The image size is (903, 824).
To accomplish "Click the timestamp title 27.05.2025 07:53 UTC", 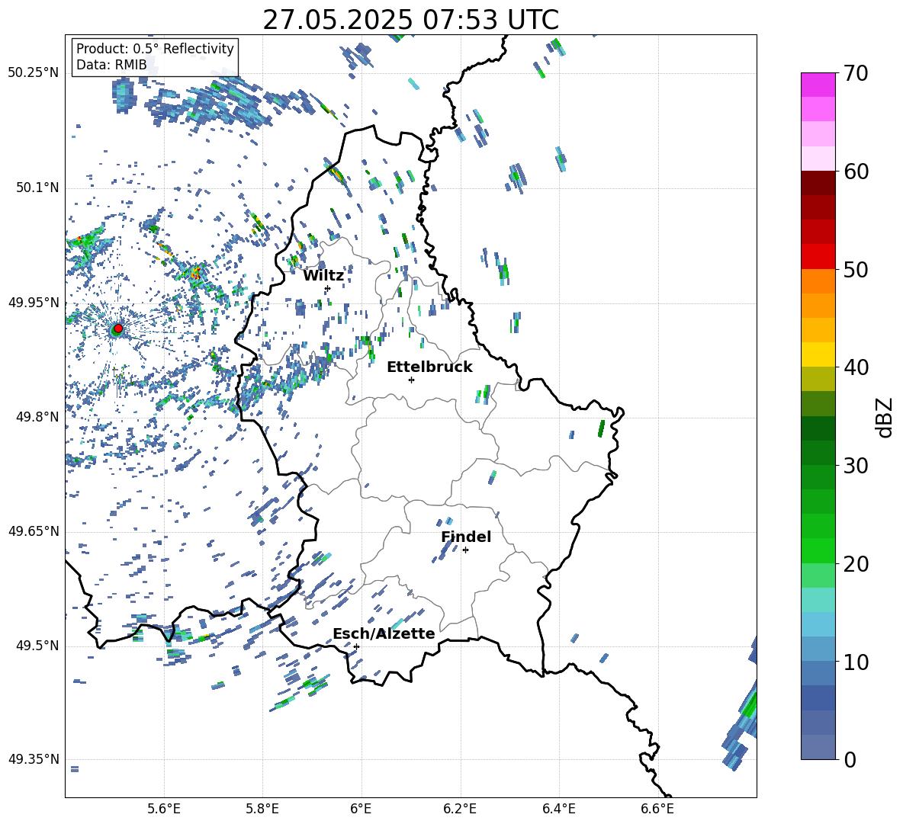I will [411, 20].
